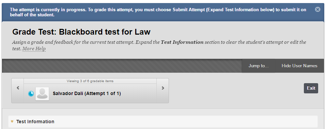Toggle Hide User Names
The height and width of the screenshot is (129, 326).
click(299, 66)
